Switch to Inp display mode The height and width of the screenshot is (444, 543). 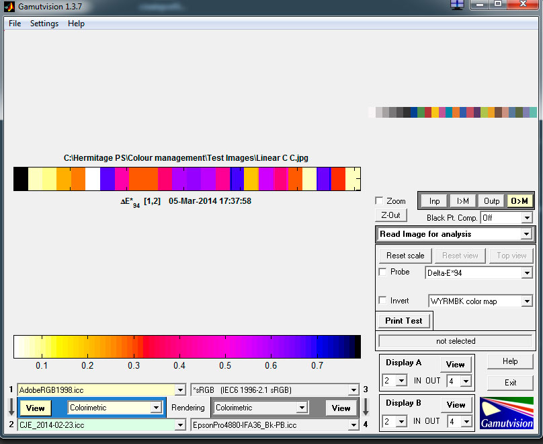click(x=435, y=200)
